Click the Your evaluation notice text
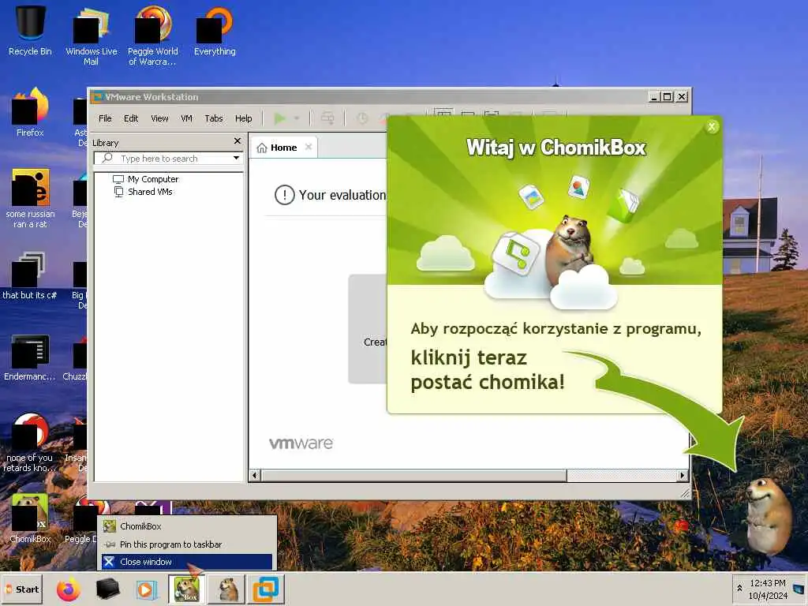 point(342,196)
